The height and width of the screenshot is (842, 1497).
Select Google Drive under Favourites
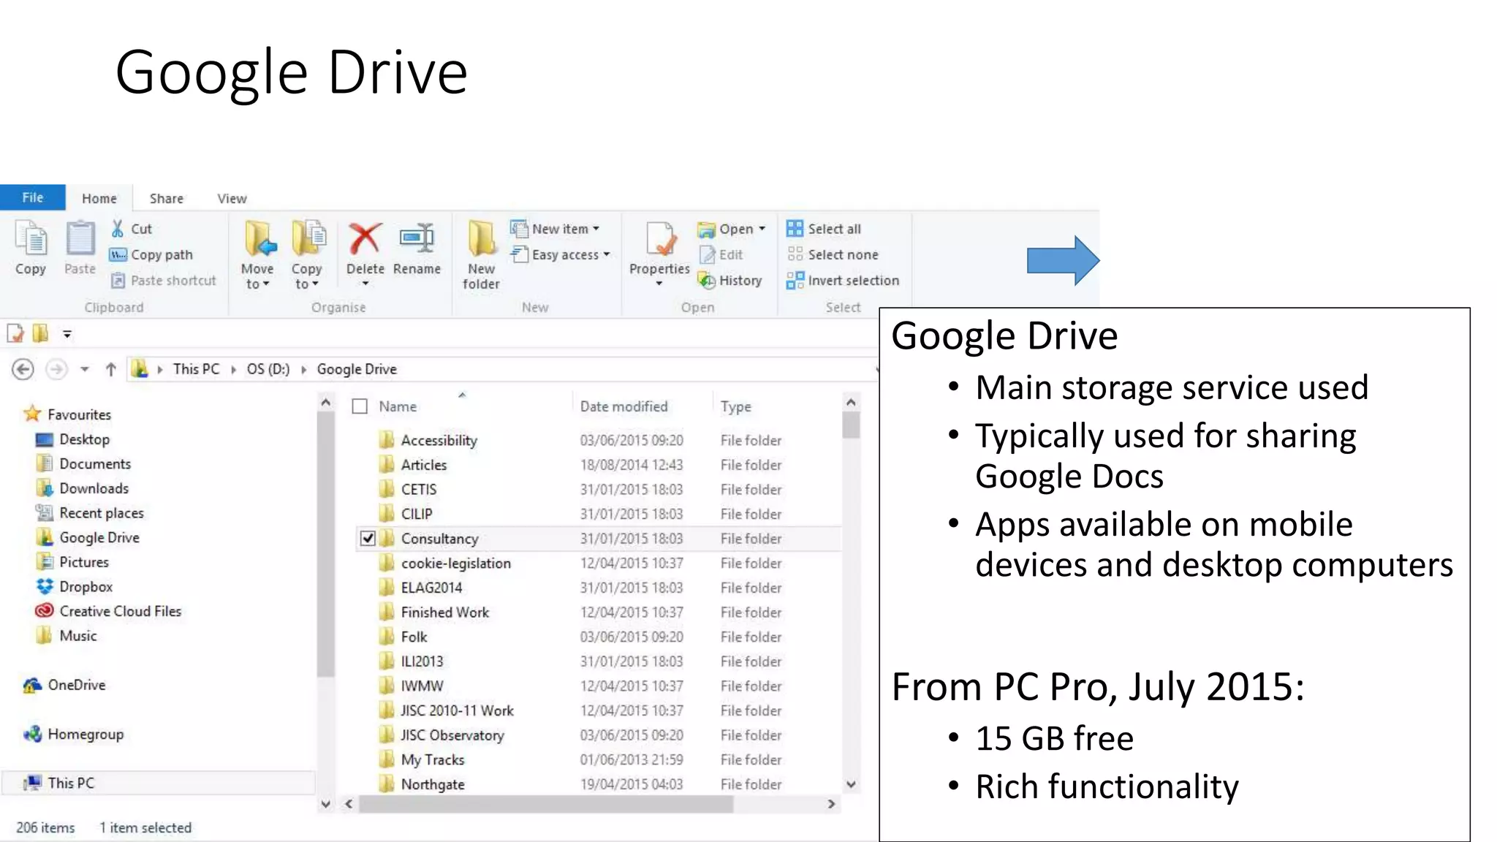pos(88,537)
